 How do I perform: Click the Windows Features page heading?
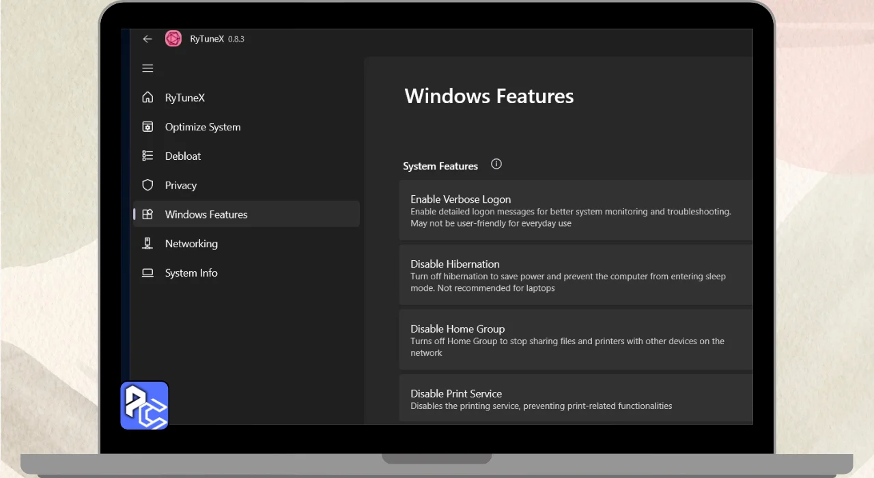[489, 96]
